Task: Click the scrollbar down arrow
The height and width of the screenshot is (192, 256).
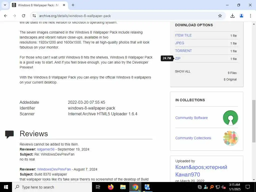Action: tap(254, 179)
